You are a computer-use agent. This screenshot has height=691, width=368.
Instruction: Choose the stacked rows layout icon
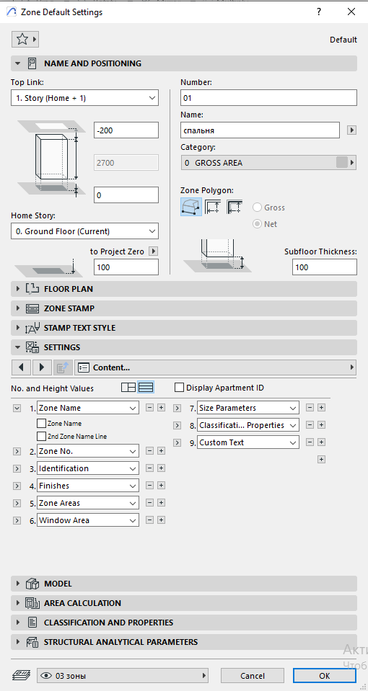146,388
